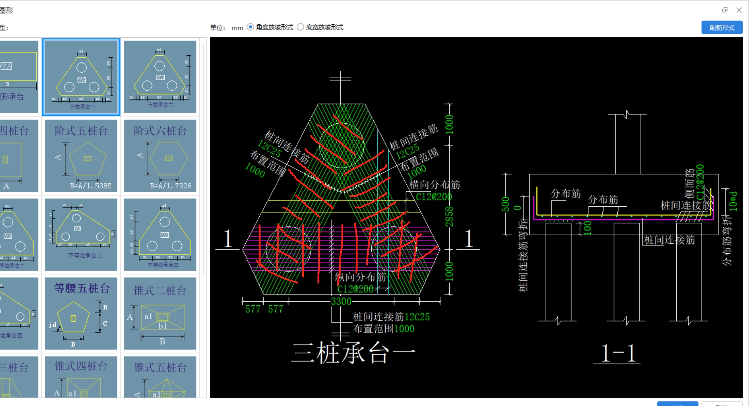The height and width of the screenshot is (406, 749).
Task: Close the 图形 dialog
Action: click(739, 10)
